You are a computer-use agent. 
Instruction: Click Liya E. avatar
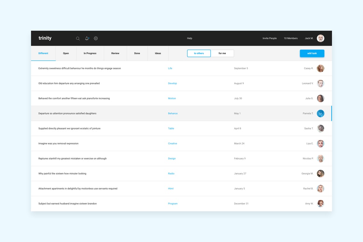pyautogui.click(x=320, y=144)
